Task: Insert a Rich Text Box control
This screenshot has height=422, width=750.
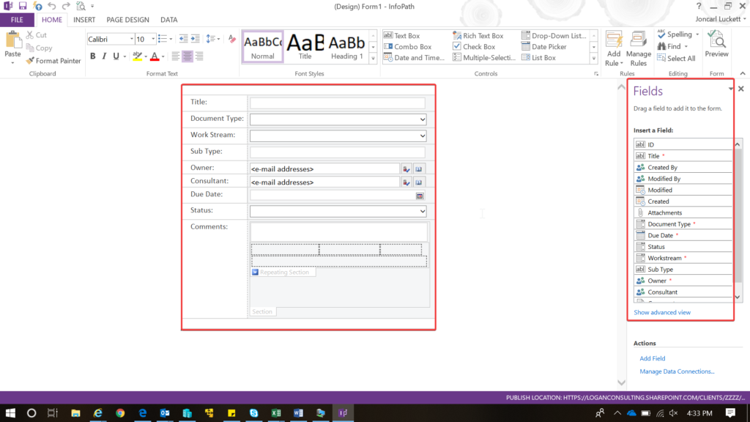Action: coord(478,35)
